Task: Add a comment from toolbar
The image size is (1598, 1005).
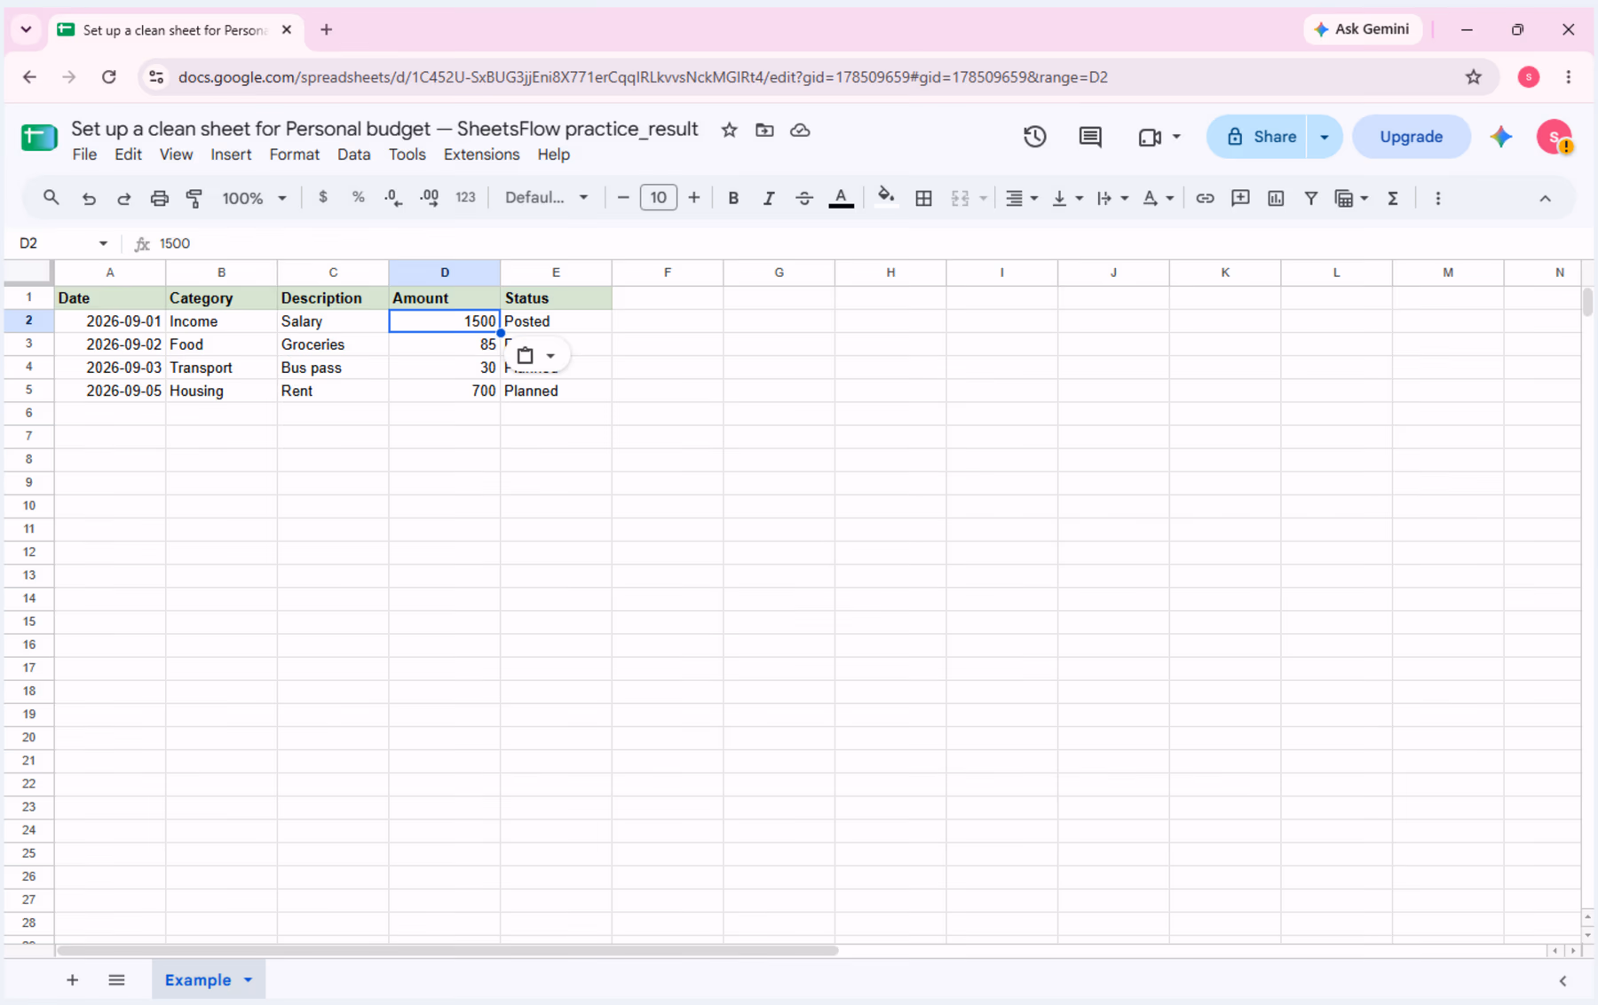Action: click(1240, 198)
